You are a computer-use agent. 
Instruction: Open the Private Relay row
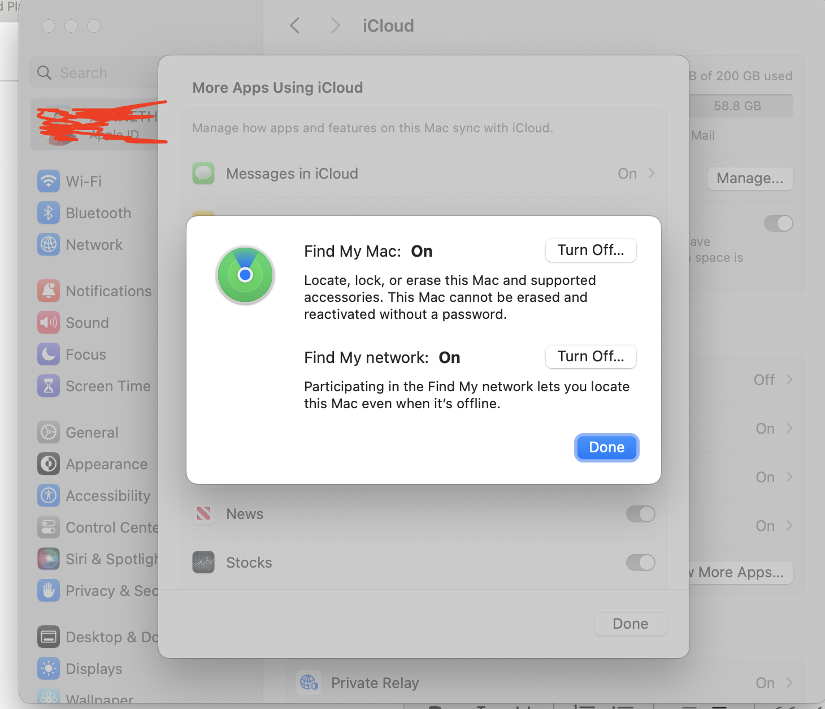coord(545,683)
